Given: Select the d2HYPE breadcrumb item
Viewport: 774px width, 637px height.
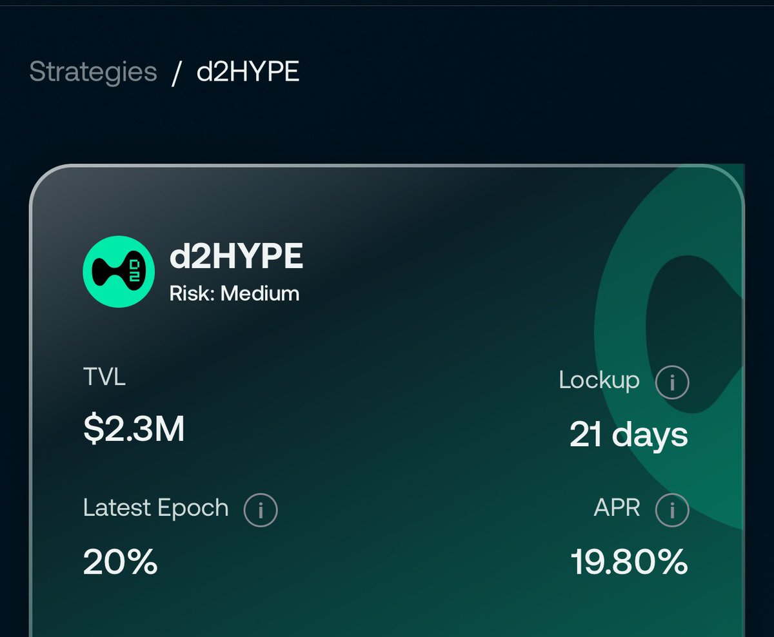Looking at the screenshot, I should click(x=248, y=72).
